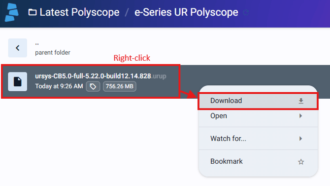Viewport: 330px width, 186px height.
Task: Select Open in the context menu
Action: [258, 116]
